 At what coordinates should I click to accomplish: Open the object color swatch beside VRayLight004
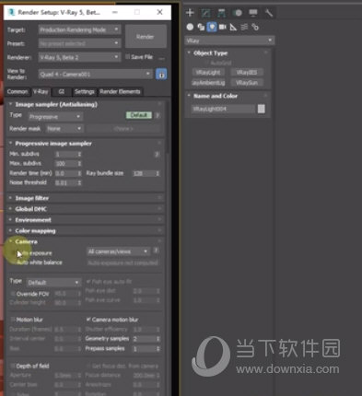coord(261,109)
